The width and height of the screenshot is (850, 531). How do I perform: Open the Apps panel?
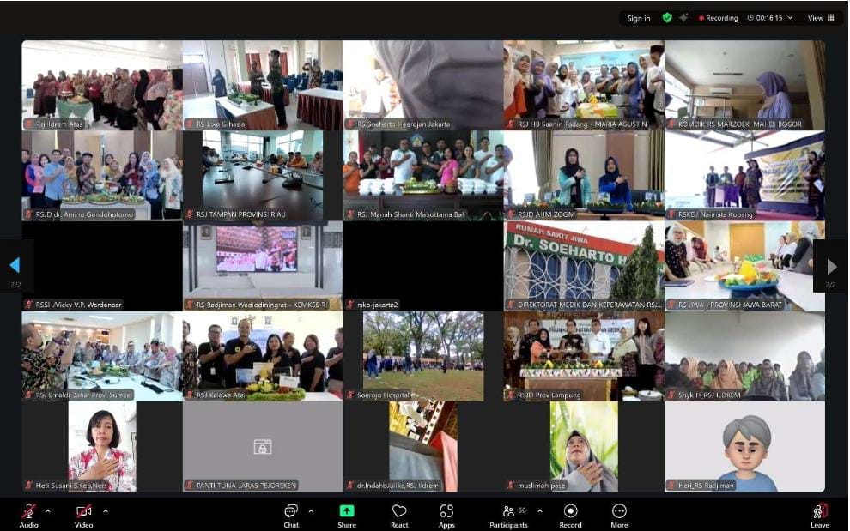click(446, 511)
